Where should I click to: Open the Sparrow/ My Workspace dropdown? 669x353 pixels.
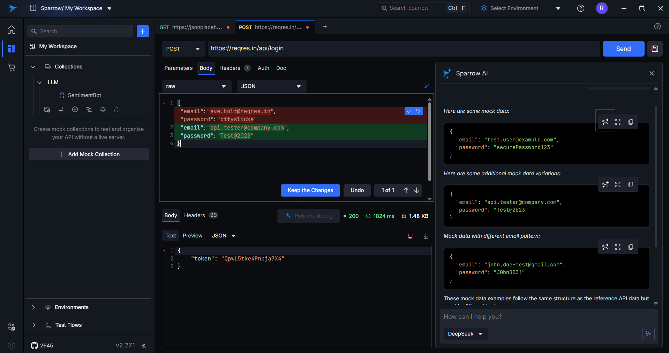(72, 8)
